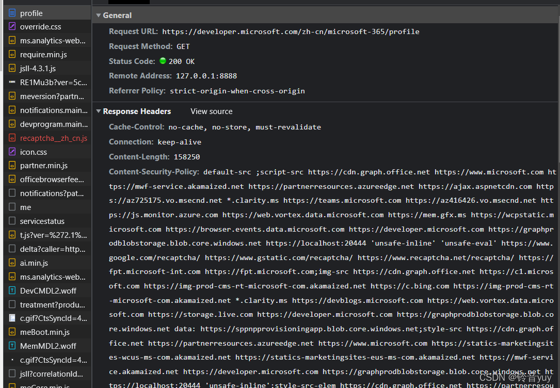Select the failed recaptcha__zh_cn.js request name
The width and height of the screenshot is (560, 388).
tap(54, 138)
